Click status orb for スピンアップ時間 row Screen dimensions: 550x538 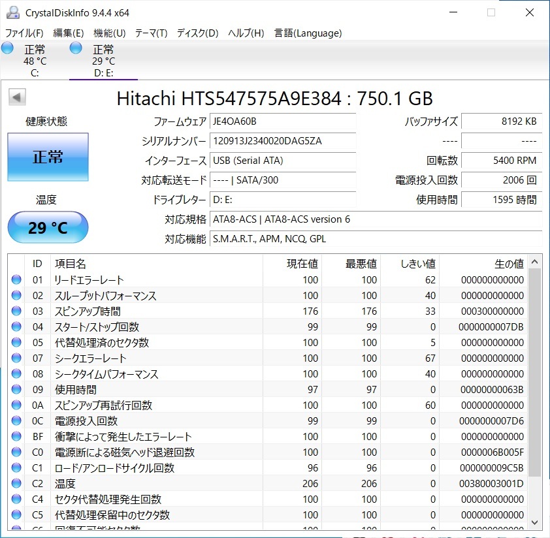(16, 311)
